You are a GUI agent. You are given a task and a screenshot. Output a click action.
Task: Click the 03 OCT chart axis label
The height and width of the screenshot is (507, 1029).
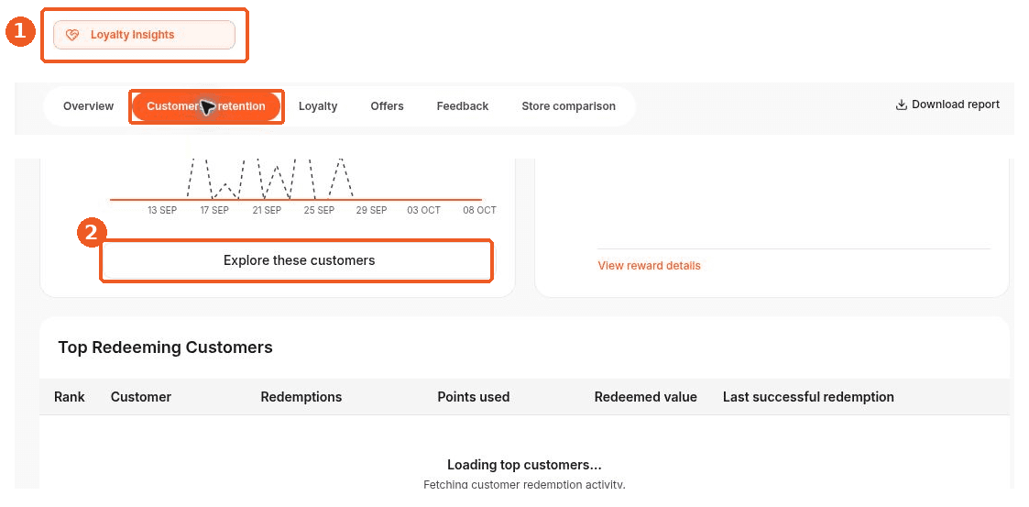(424, 211)
